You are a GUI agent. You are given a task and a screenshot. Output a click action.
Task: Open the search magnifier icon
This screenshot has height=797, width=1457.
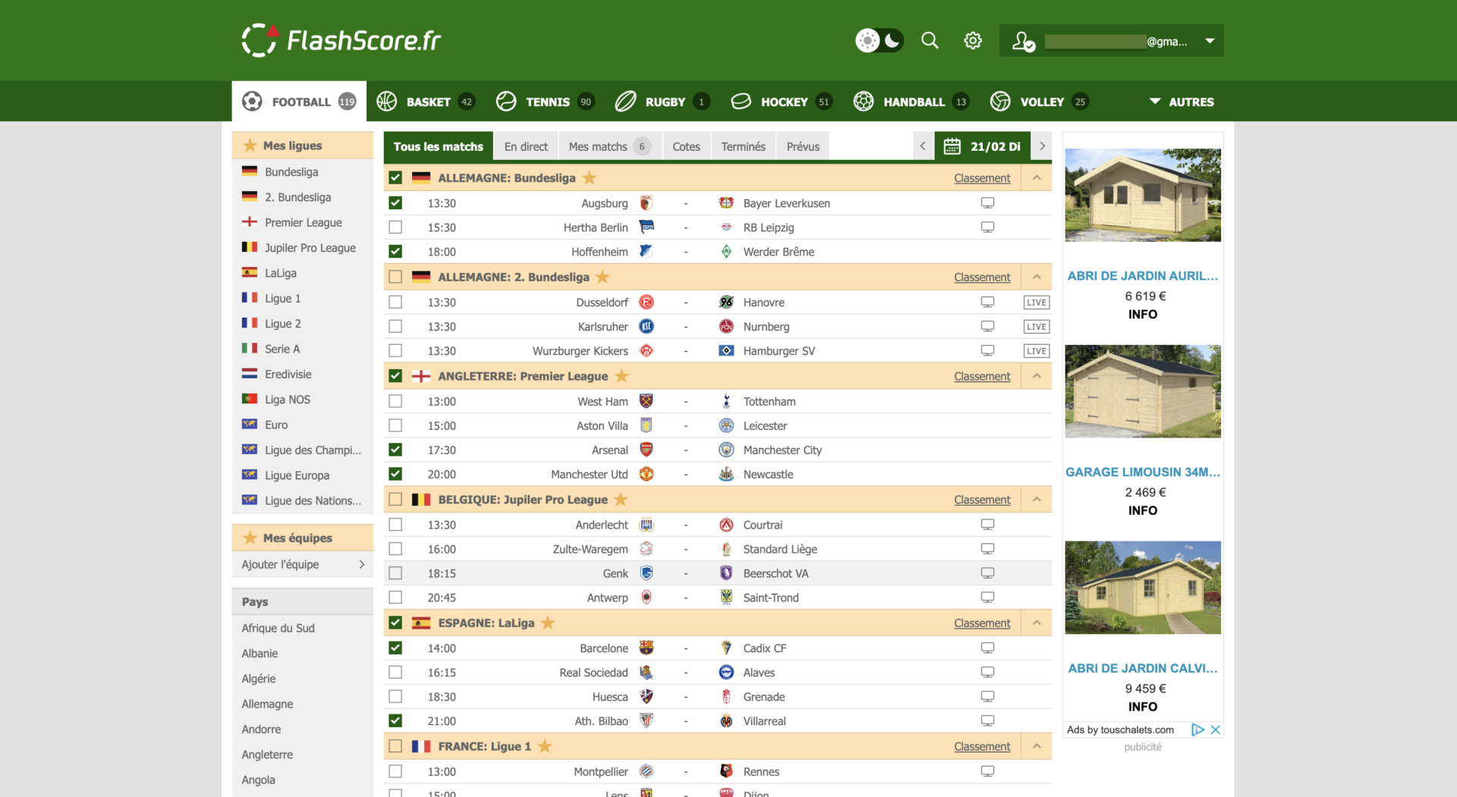(930, 40)
